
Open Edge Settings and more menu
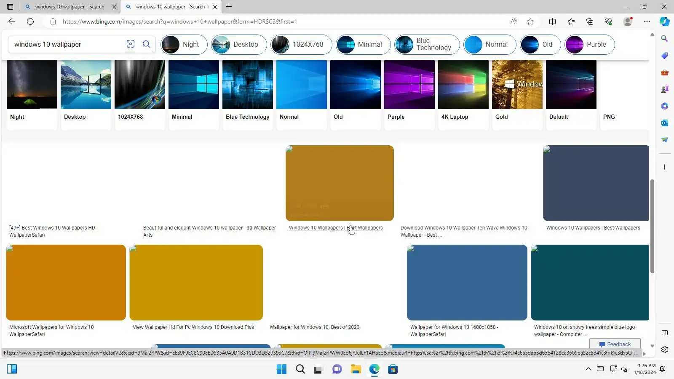[647, 21]
